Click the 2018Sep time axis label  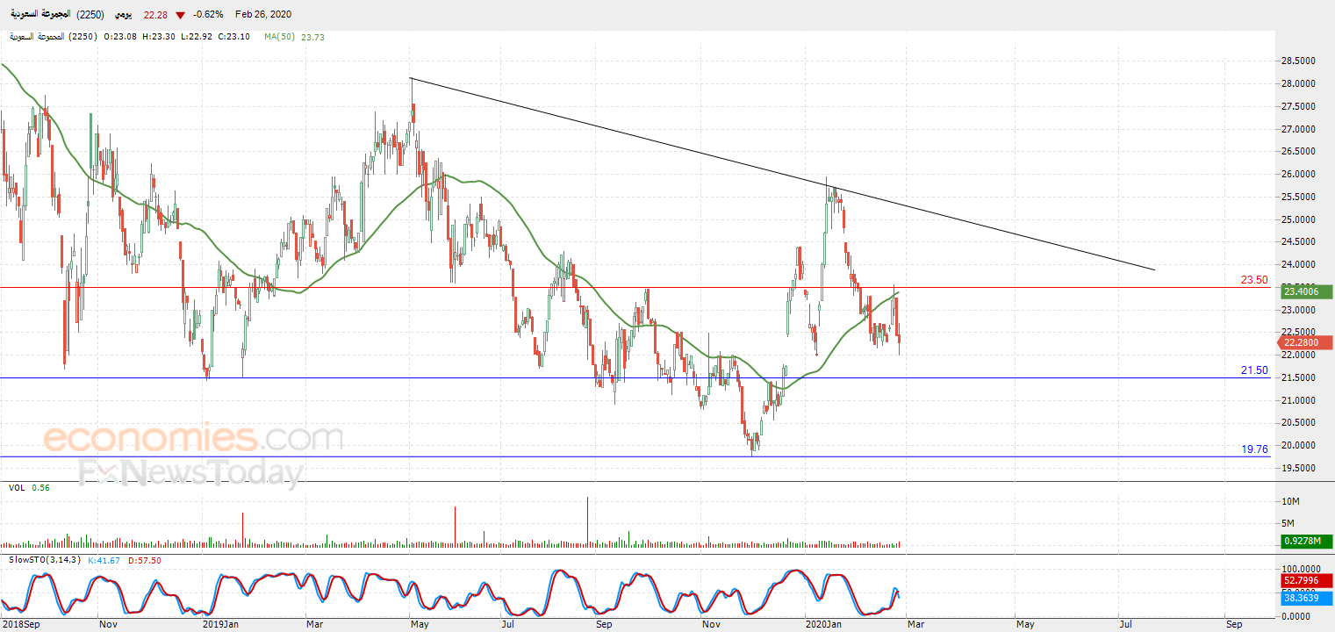(21, 624)
